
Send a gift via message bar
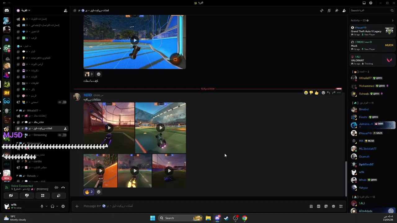[x=311, y=206]
